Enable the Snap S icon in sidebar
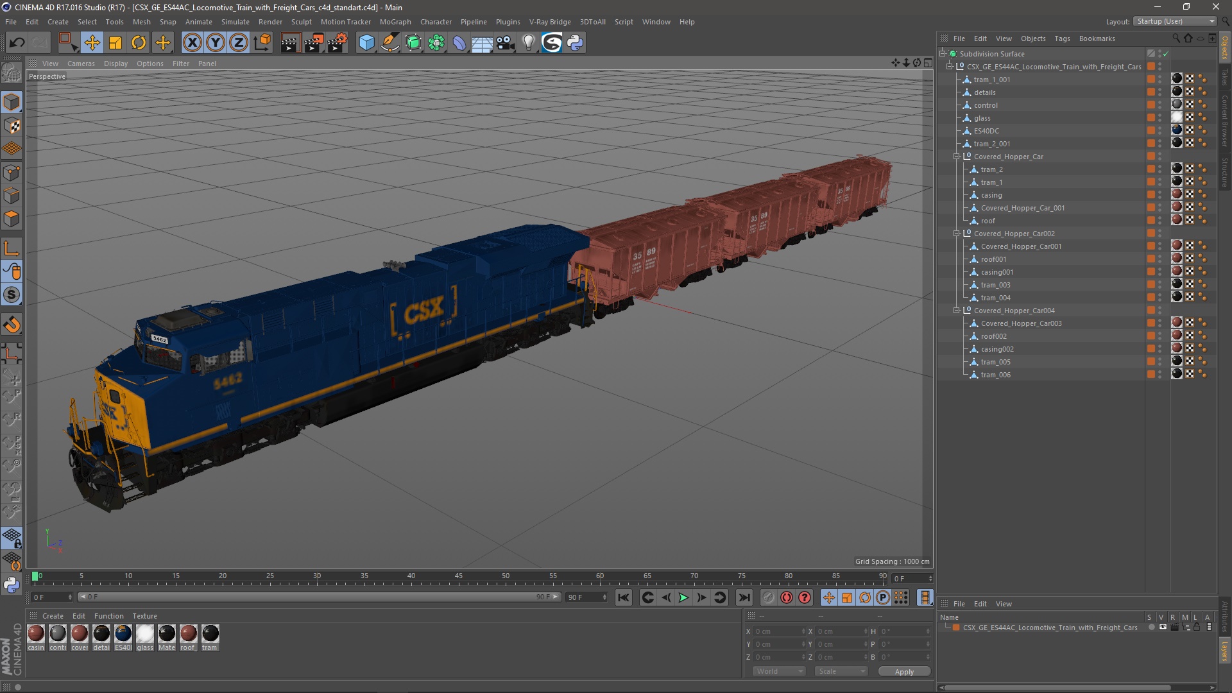The image size is (1232, 693). [12, 295]
